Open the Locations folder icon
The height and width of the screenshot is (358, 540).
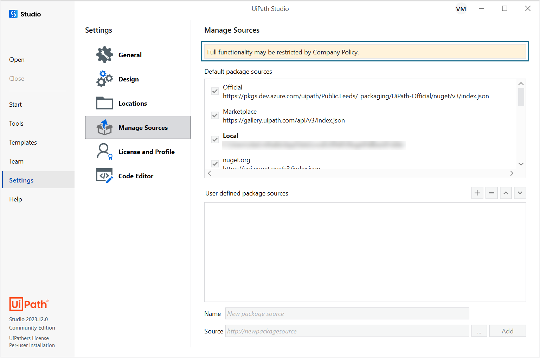pos(104,103)
